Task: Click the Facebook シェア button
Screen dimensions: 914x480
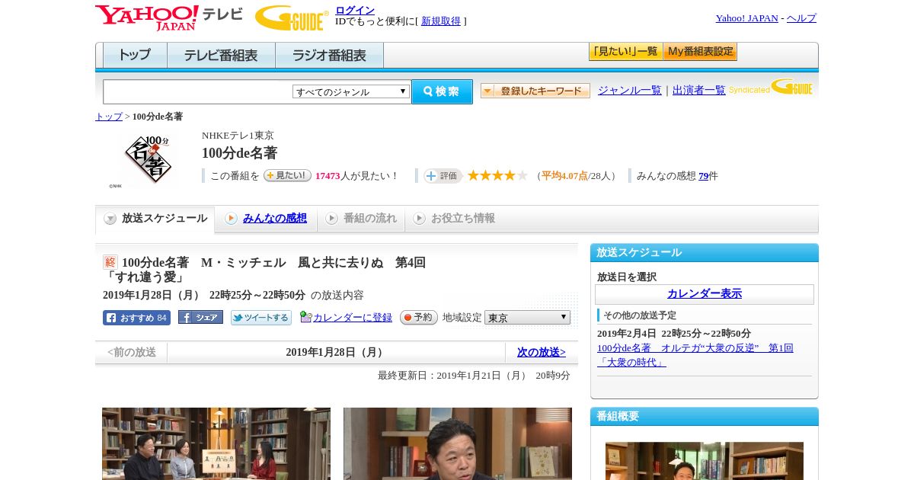Action: (x=200, y=317)
